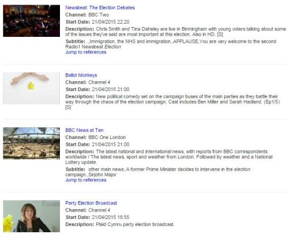
Task: Click the BBC Two channel value
Action: click(99, 15)
